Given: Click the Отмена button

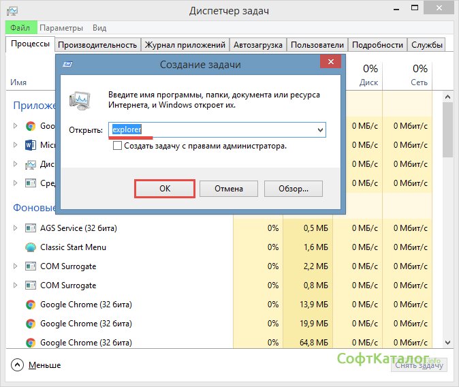Looking at the screenshot, I should [229, 189].
